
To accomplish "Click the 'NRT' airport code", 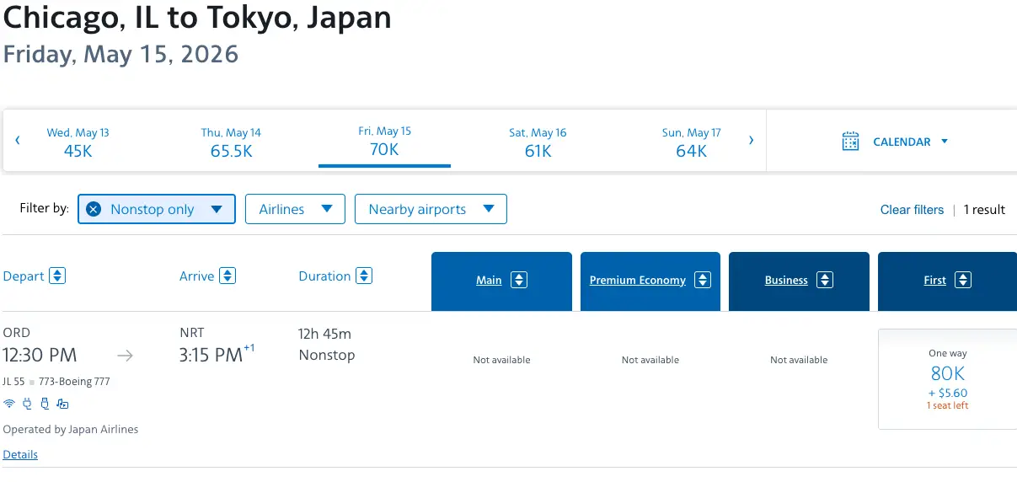I will (192, 333).
